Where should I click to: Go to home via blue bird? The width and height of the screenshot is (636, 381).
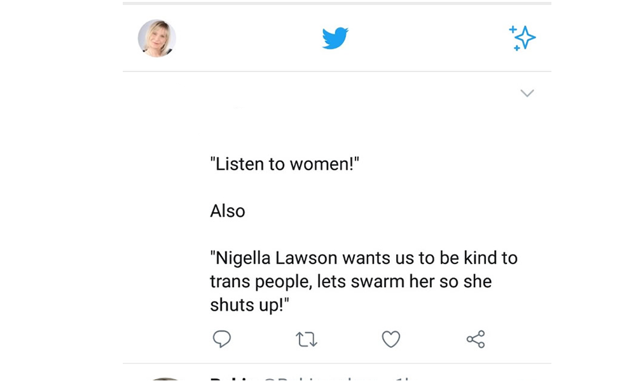[x=335, y=38]
